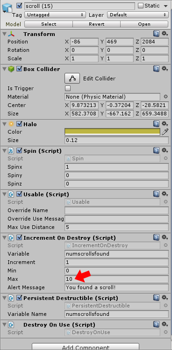Open Physic Material object picker circle
Image resolution: width=172 pixels, height=350 pixels.
[x=166, y=97]
